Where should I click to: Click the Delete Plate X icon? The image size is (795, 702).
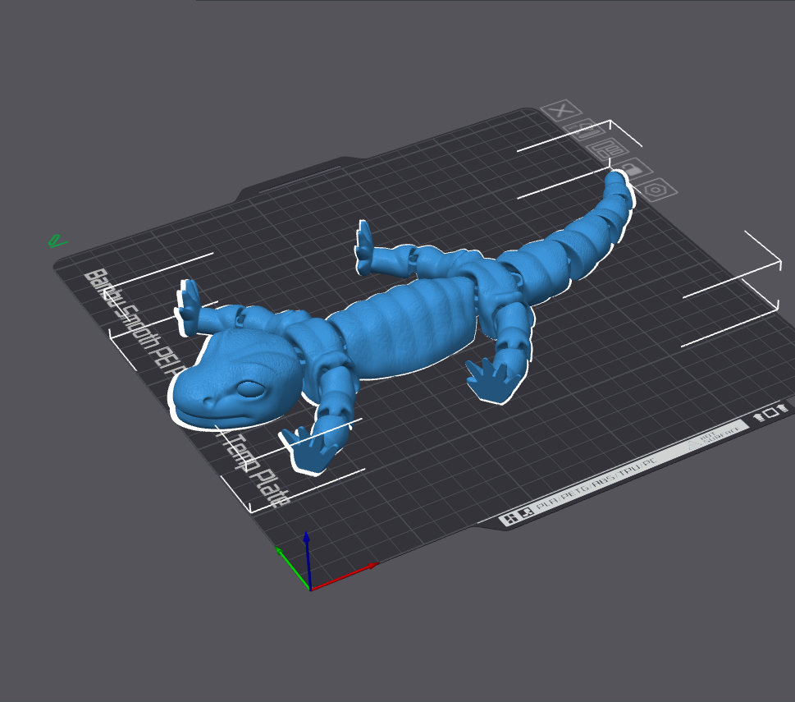coord(560,111)
